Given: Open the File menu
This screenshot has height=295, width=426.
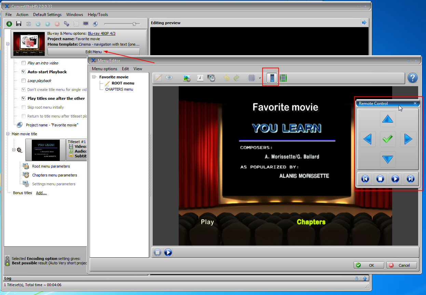Looking at the screenshot, I should click(x=9, y=15).
